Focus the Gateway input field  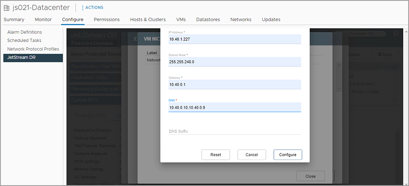pos(235,85)
